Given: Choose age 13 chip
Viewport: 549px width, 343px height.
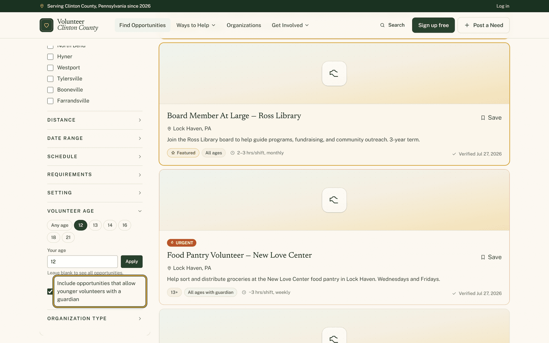Looking at the screenshot, I should pyautogui.click(x=95, y=225).
